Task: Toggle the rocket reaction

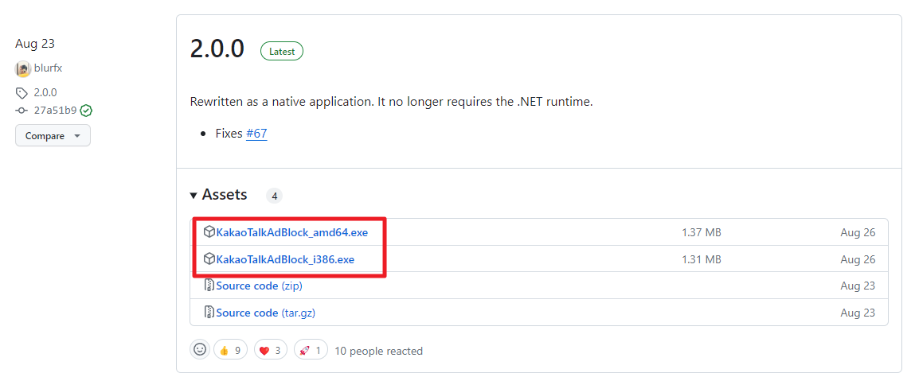Action: coord(311,350)
